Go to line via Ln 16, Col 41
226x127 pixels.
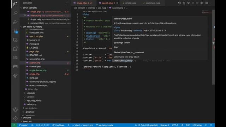point(146,125)
